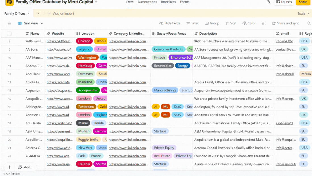Click the Company Linkedin column header
The image size is (312, 176).
[129, 34]
